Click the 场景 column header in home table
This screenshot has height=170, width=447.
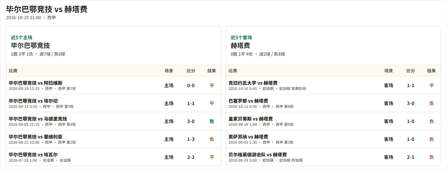pos(169,71)
